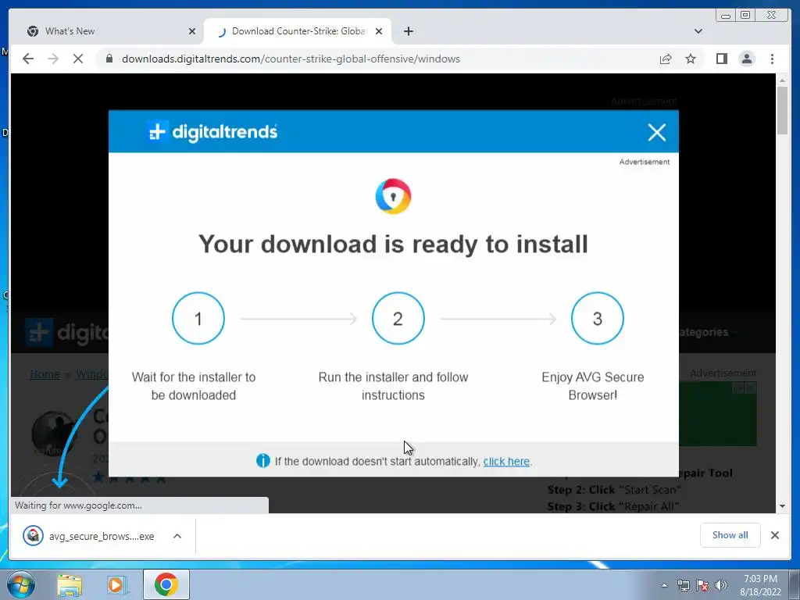Open the volume speaker tray icon

(721, 585)
